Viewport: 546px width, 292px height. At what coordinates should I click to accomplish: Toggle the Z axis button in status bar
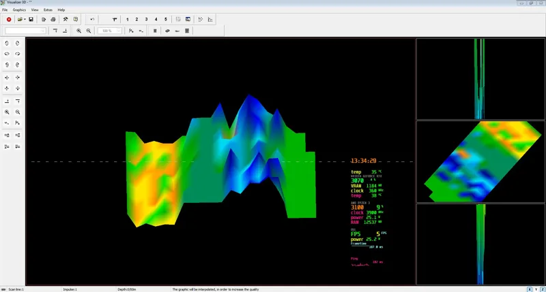543,289
